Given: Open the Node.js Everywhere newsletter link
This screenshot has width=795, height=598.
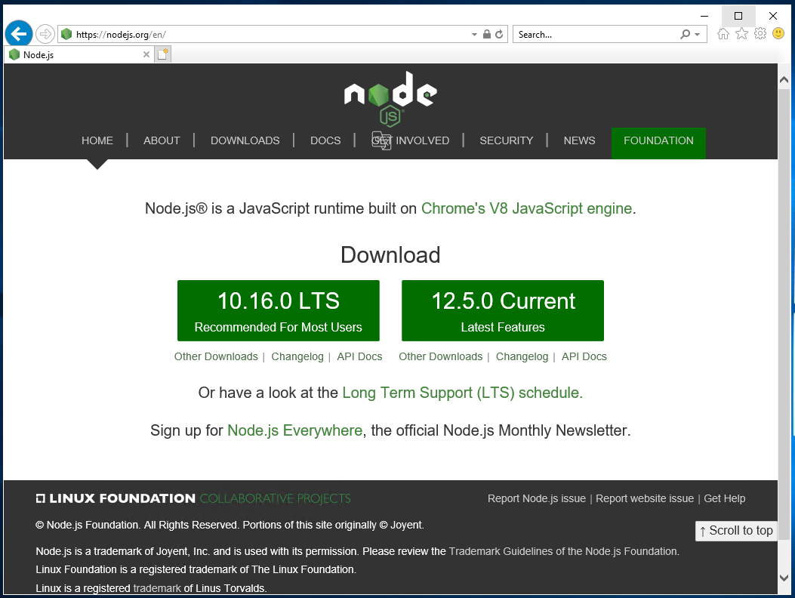Looking at the screenshot, I should point(294,430).
